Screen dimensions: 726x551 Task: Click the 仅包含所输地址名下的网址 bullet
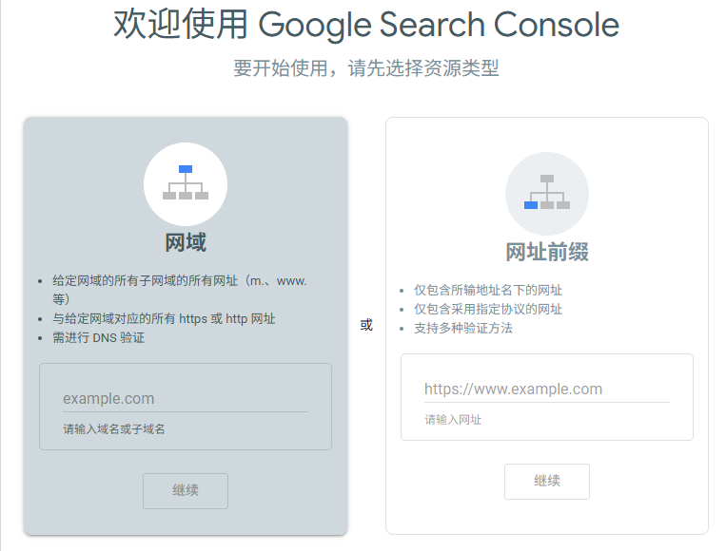click(488, 291)
